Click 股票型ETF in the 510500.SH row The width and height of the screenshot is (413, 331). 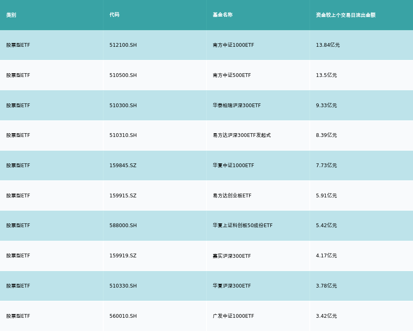[18, 75]
